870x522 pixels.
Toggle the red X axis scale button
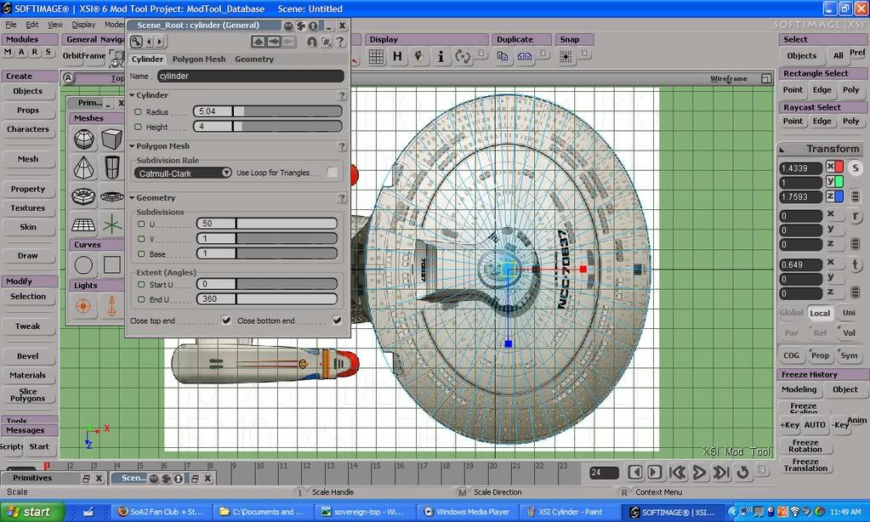pos(834,167)
